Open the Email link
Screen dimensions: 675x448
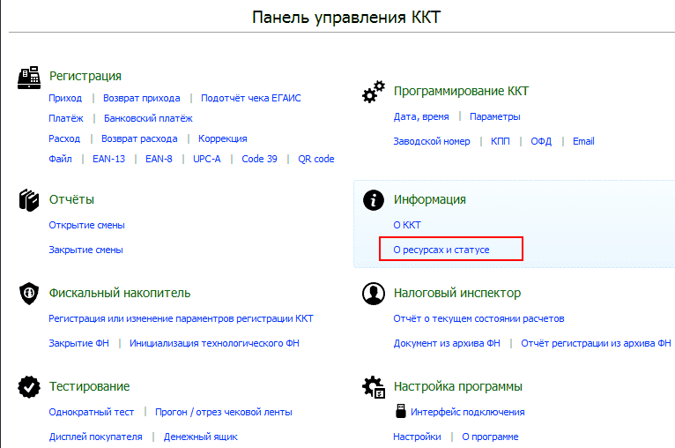coord(583,141)
